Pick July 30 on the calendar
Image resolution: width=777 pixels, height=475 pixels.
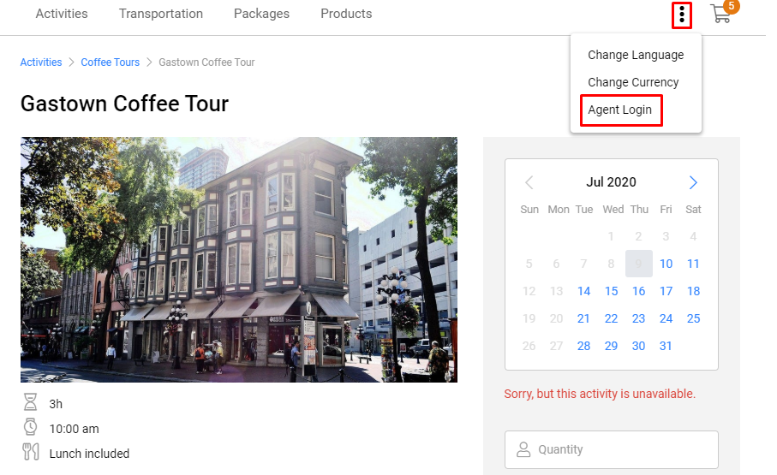pos(639,346)
